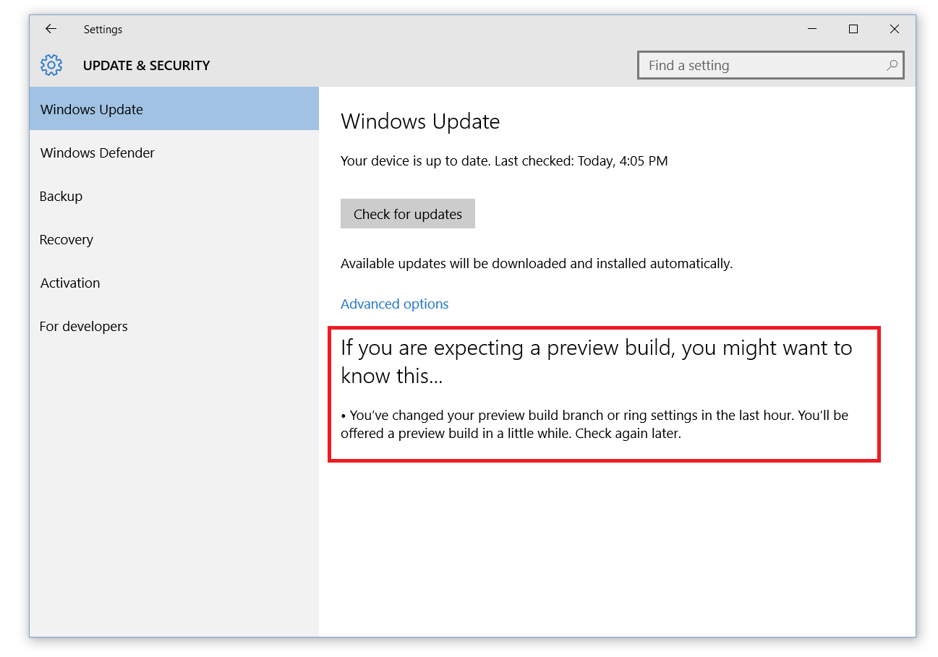
Task: Click the 'UPDATE & SECURITY' header text
Action: [146, 65]
